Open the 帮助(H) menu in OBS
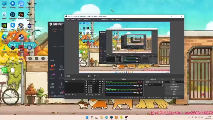Viewport: 213px width, 120px height. point(118,19)
